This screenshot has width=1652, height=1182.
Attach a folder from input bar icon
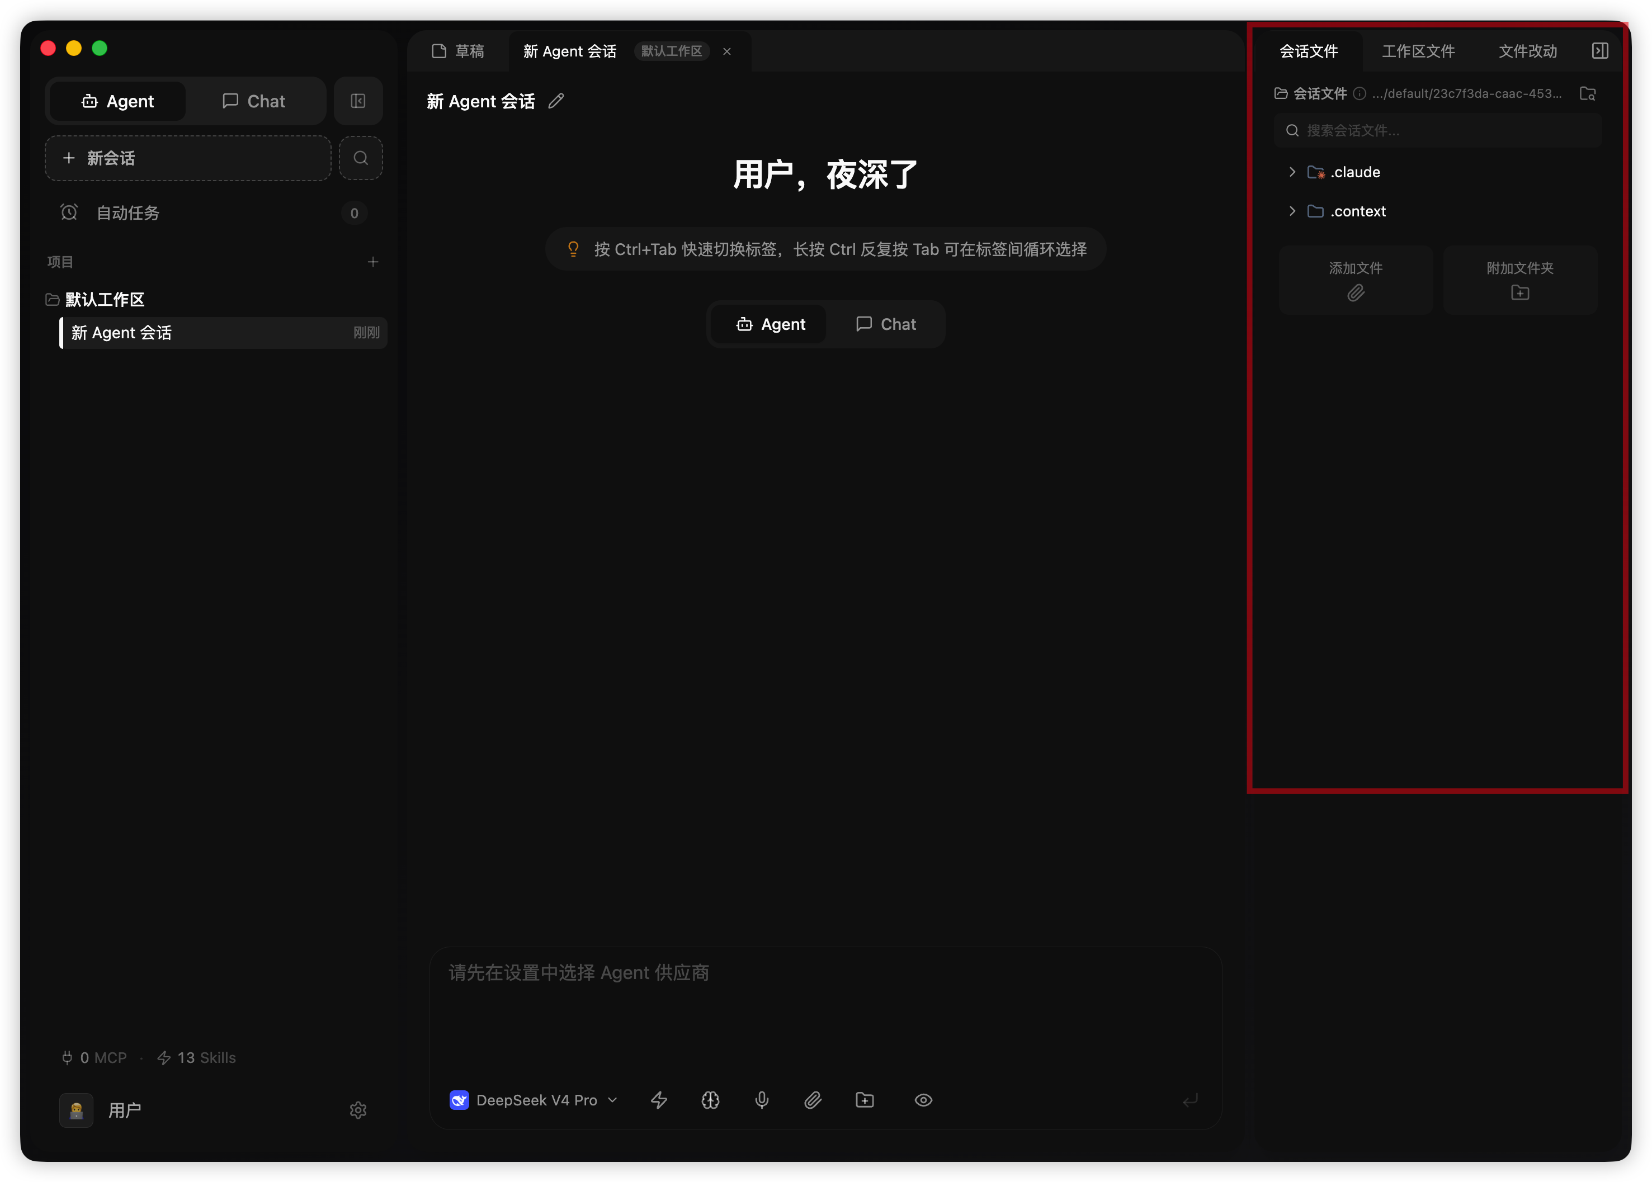[x=865, y=1100]
